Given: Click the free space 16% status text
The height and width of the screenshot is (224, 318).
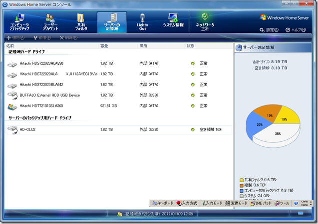Looking at the screenshot, I should click(x=211, y=129).
